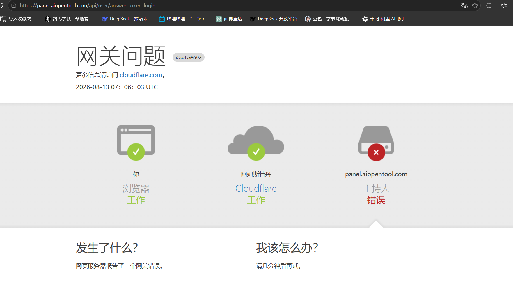Open the browser extensions icon
This screenshot has height=286, width=513.
(489, 6)
